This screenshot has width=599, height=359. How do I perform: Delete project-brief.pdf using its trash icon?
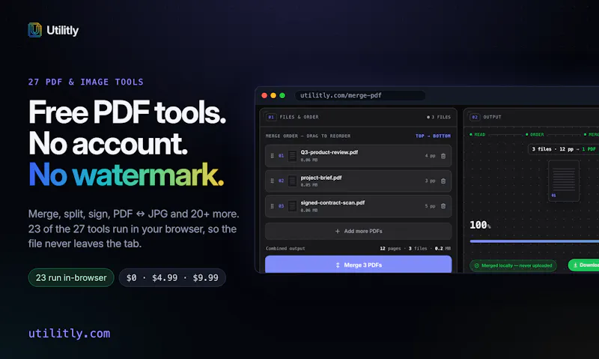pos(443,181)
